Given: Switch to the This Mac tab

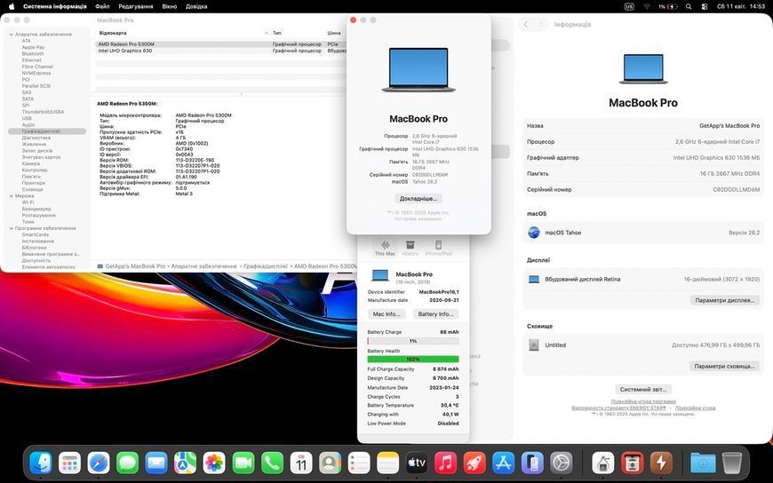Looking at the screenshot, I should (385, 248).
